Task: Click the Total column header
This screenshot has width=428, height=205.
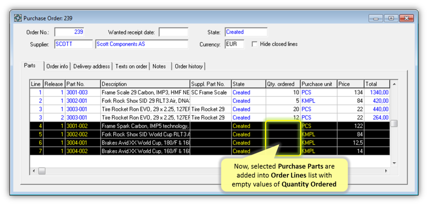Action: click(377, 84)
